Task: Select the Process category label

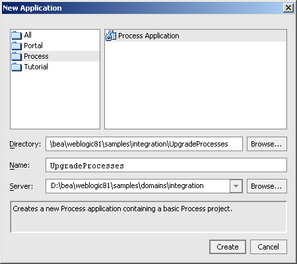Action: click(x=36, y=56)
